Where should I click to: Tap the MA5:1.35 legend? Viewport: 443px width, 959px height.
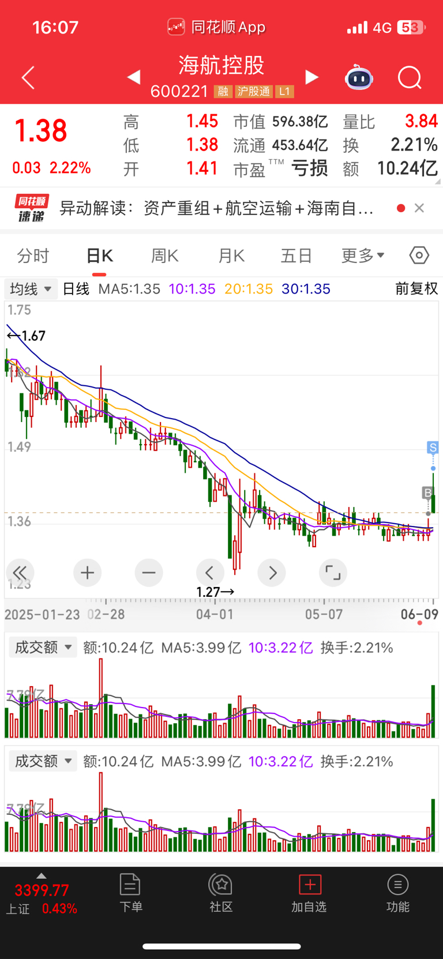[x=129, y=289]
